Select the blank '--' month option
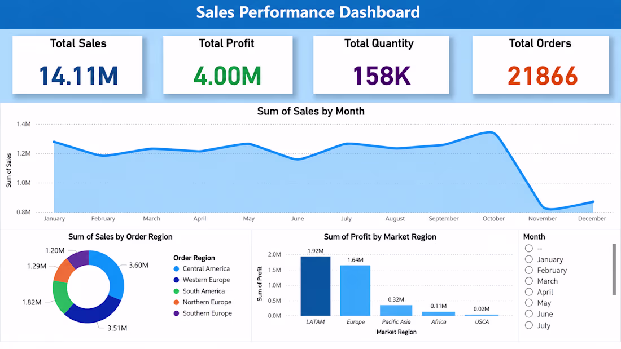Image resolution: width=621 pixels, height=349 pixels. click(529, 248)
